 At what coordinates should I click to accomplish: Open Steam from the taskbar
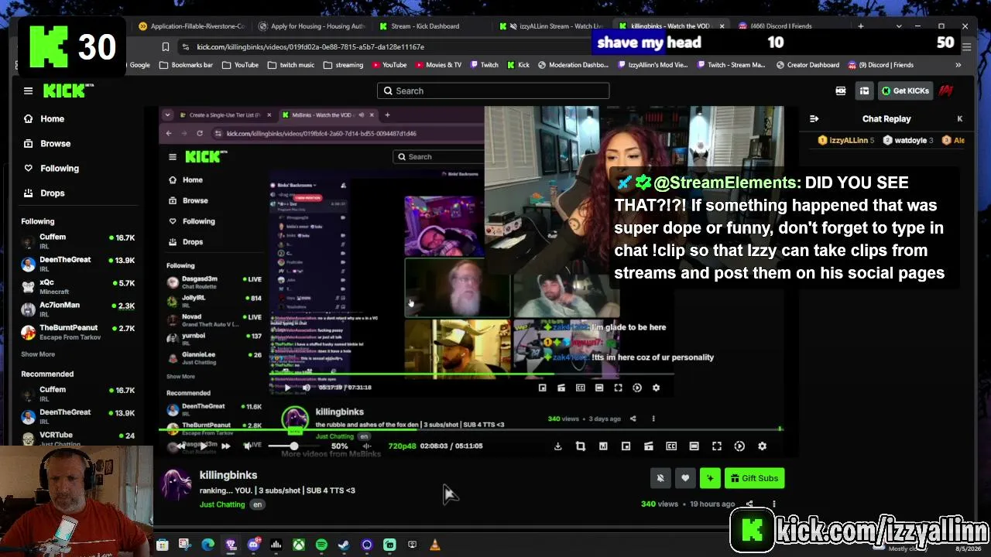pyautogui.click(x=344, y=545)
